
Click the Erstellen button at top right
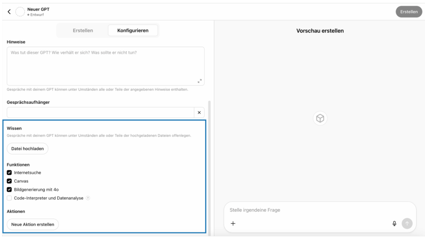[x=409, y=12]
